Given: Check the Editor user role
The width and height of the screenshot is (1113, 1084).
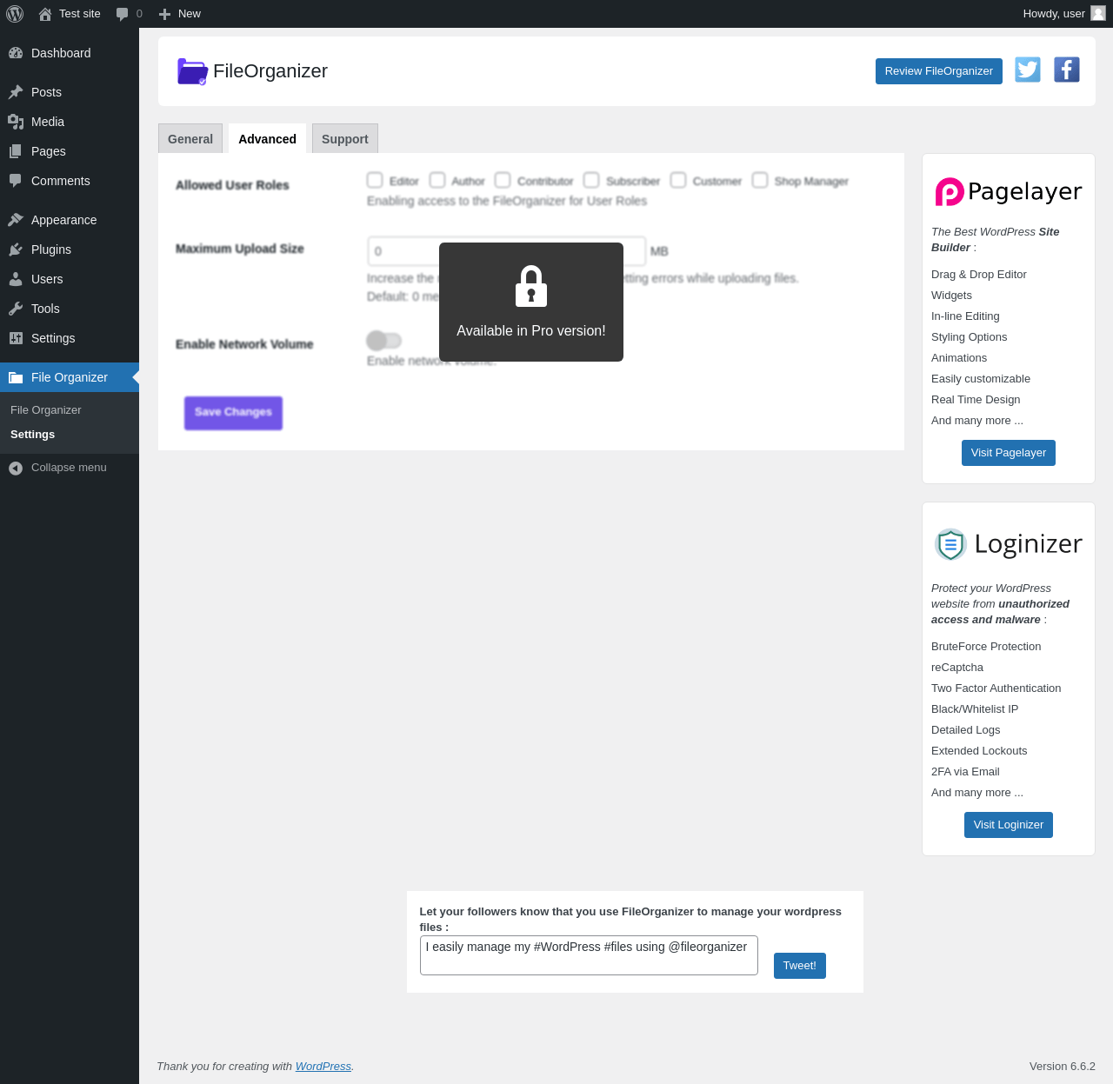Looking at the screenshot, I should [x=375, y=180].
